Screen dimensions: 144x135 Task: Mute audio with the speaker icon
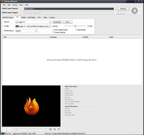59,129
